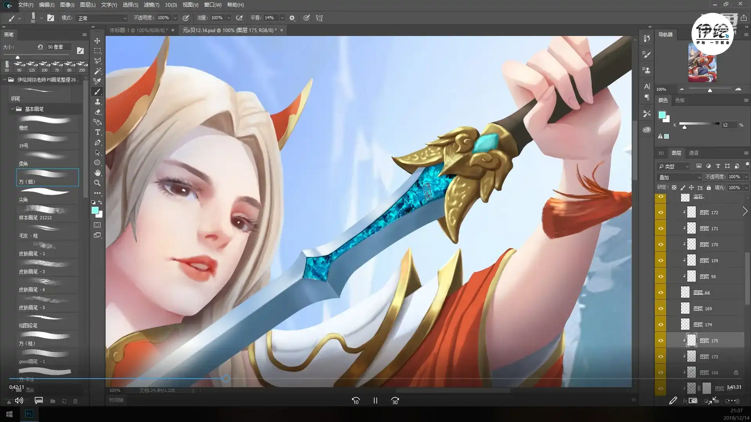This screenshot has height=422, width=751.
Task: Open the brush blend mode dropdown
Action: (x=102, y=18)
